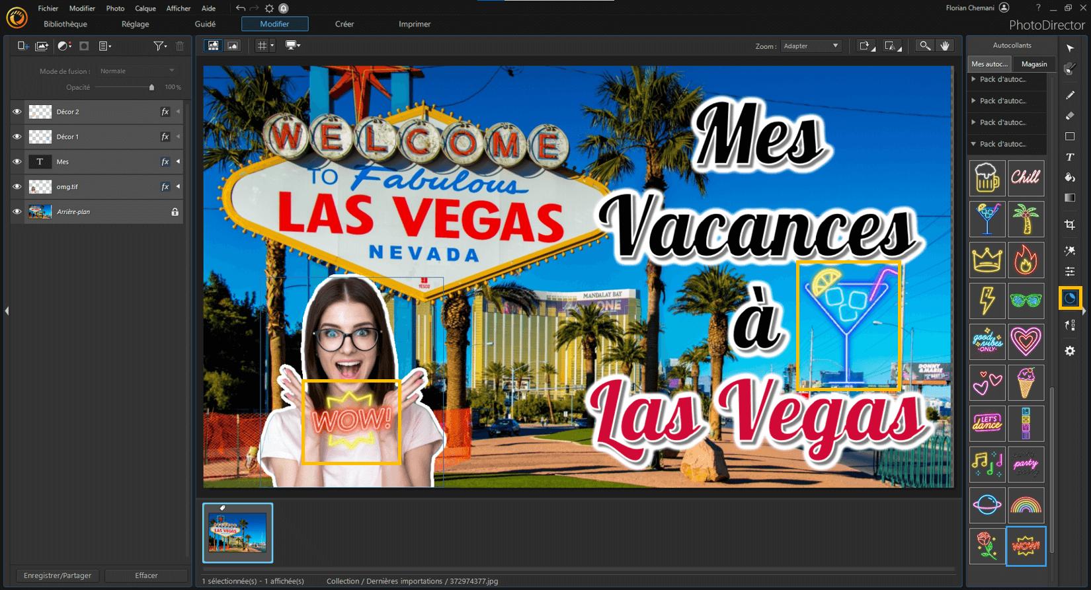Switch to the Bibliothèque tab
This screenshot has width=1091, height=590.
[x=65, y=24]
